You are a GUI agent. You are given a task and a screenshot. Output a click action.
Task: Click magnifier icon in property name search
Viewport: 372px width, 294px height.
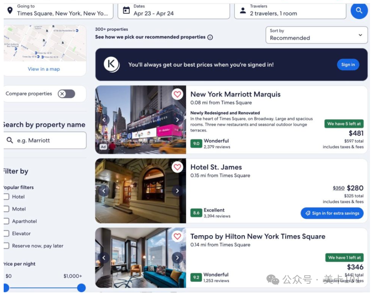pos(10,140)
